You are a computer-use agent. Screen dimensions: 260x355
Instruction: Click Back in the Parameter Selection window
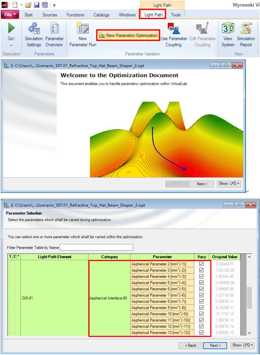pos(191,345)
